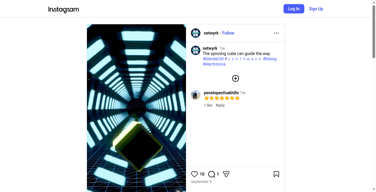Click caption text about the spinning cube
The width and height of the screenshot is (376, 192).
pyautogui.click(x=237, y=54)
